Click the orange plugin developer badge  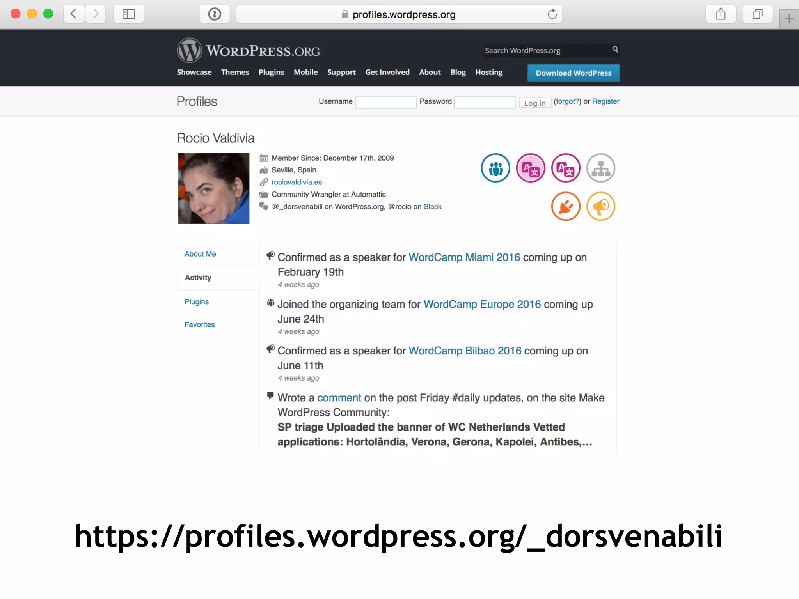click(x=566, y=206)
